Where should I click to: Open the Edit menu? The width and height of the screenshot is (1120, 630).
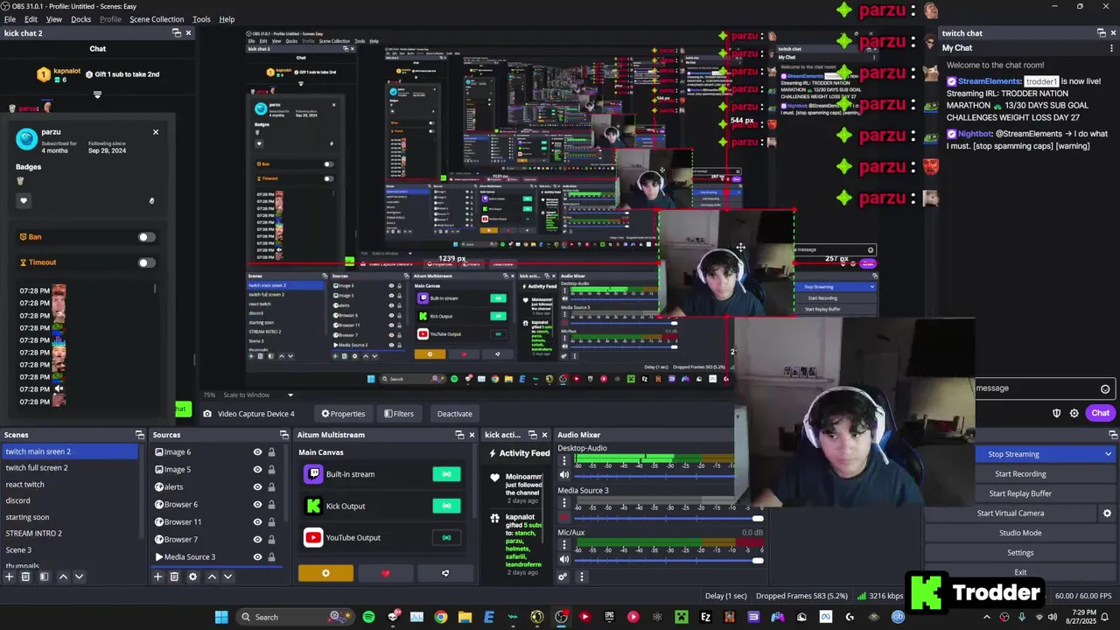point(31,19)
